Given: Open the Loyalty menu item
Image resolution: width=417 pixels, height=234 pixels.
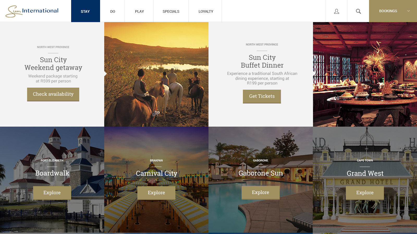Looking at the screenshot, I should tap(206, 11).
